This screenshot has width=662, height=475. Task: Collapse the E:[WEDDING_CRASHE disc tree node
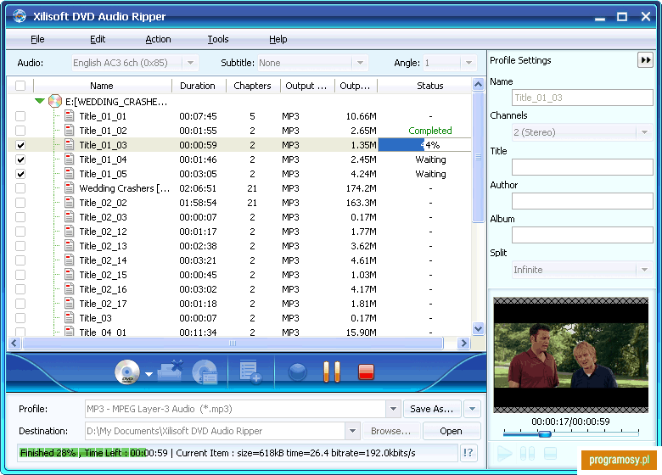[40, 101]
